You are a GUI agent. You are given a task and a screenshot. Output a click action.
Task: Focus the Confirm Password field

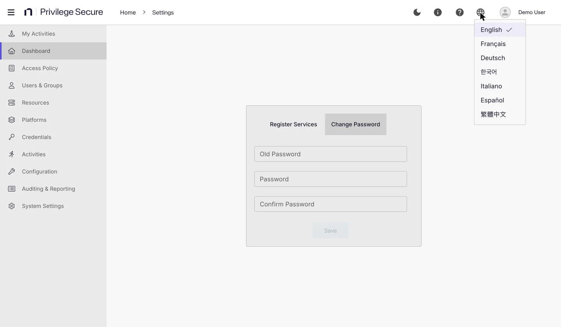tap(331, 204)
